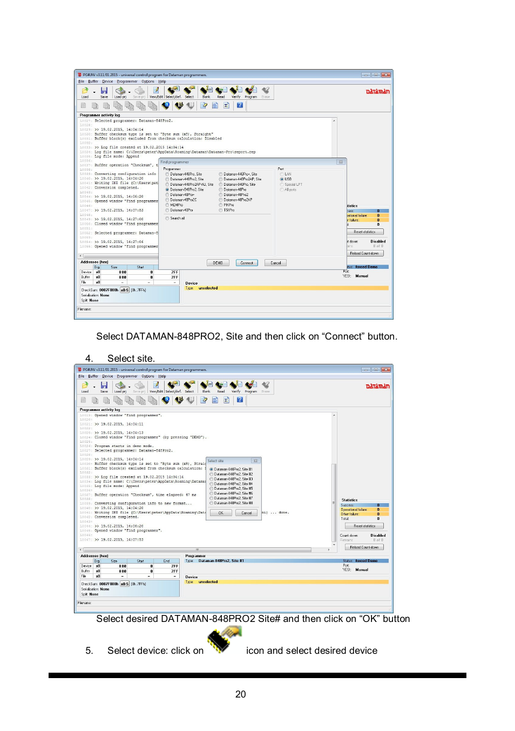The height and width of the screenshot is (731, 515).
Task: Click the Program icon in the upper screenshot toolbar
Action: coord(251,92)
